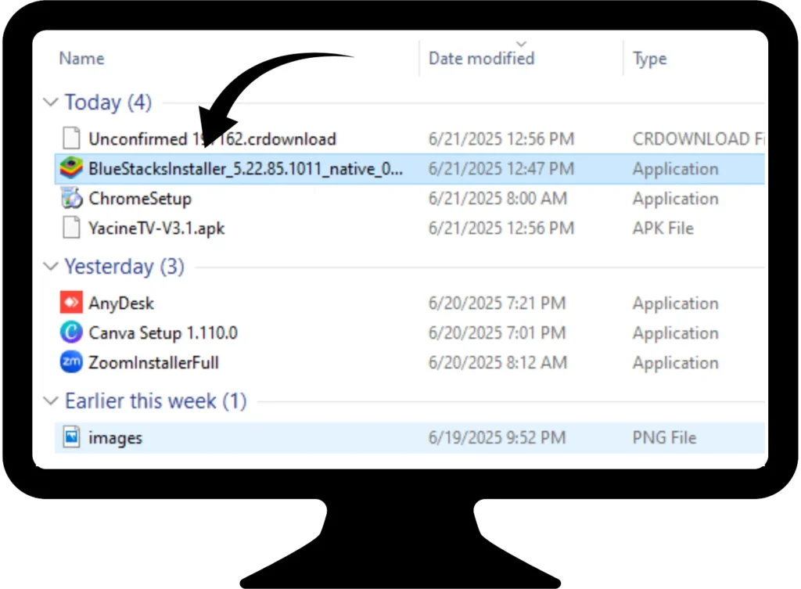Click the Application type for ZoomInstallerFull
Image resolution: width=801 pixels, height=589 pixels.
(x=675, y=363)
